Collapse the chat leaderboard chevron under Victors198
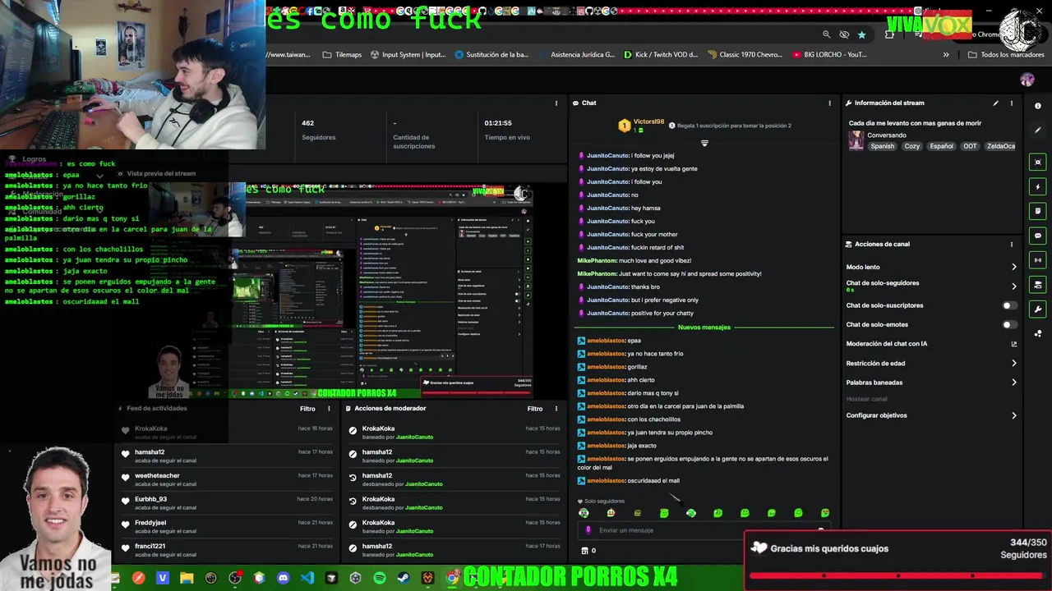Screen dimensions: 1052x591 tap(704, 143)
